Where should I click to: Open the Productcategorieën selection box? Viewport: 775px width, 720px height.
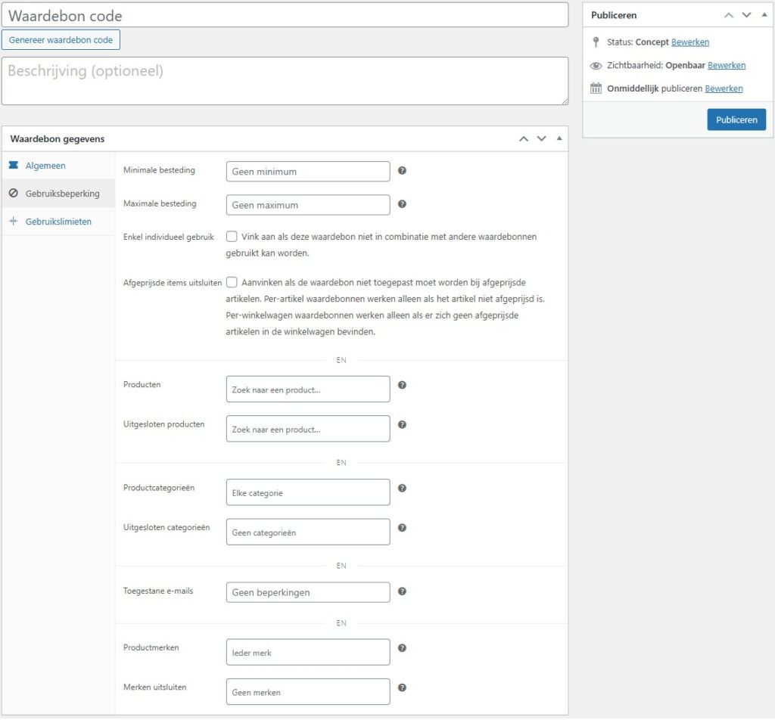[x=307, y=492]
